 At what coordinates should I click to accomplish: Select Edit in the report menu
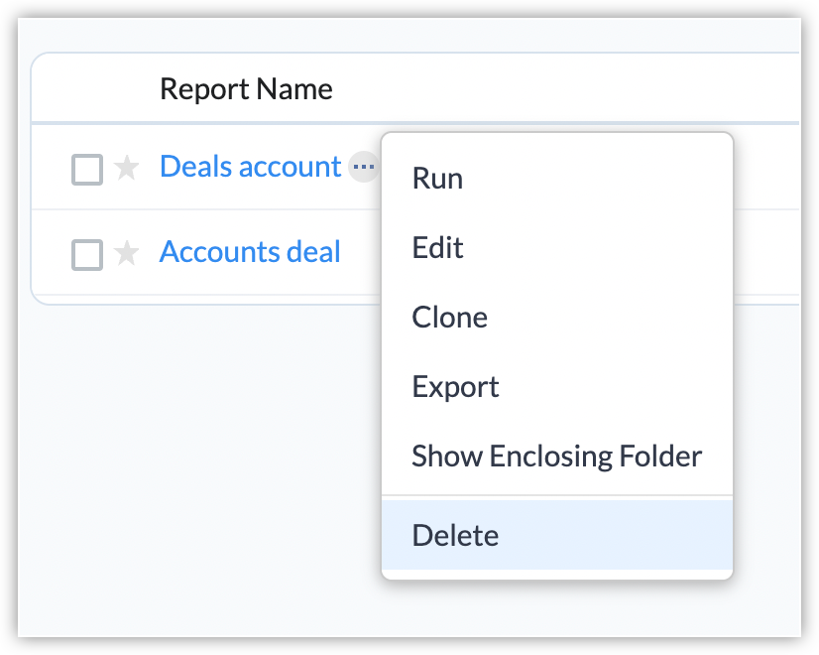click(x=437, y=248)
